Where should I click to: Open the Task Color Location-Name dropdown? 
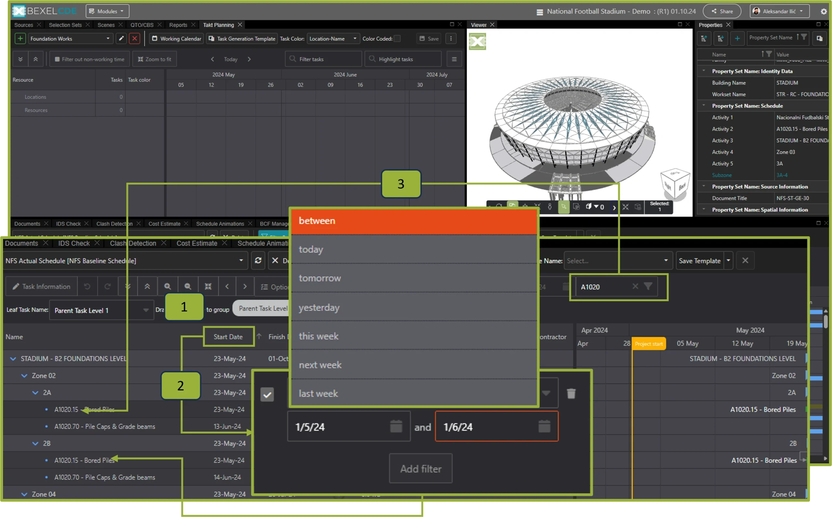pos(333,39)
